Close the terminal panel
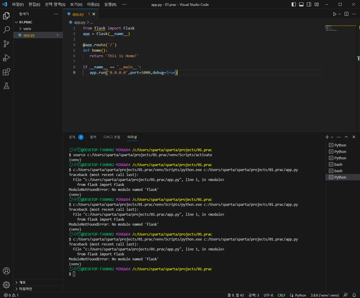 354,137
